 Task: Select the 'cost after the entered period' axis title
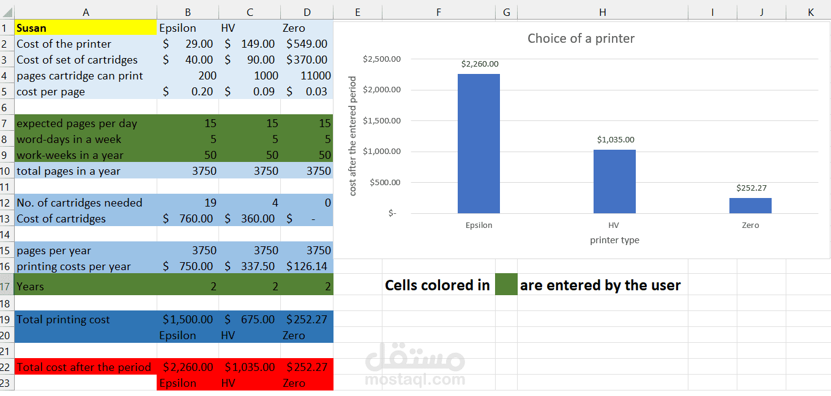click(x=352, y=136)
